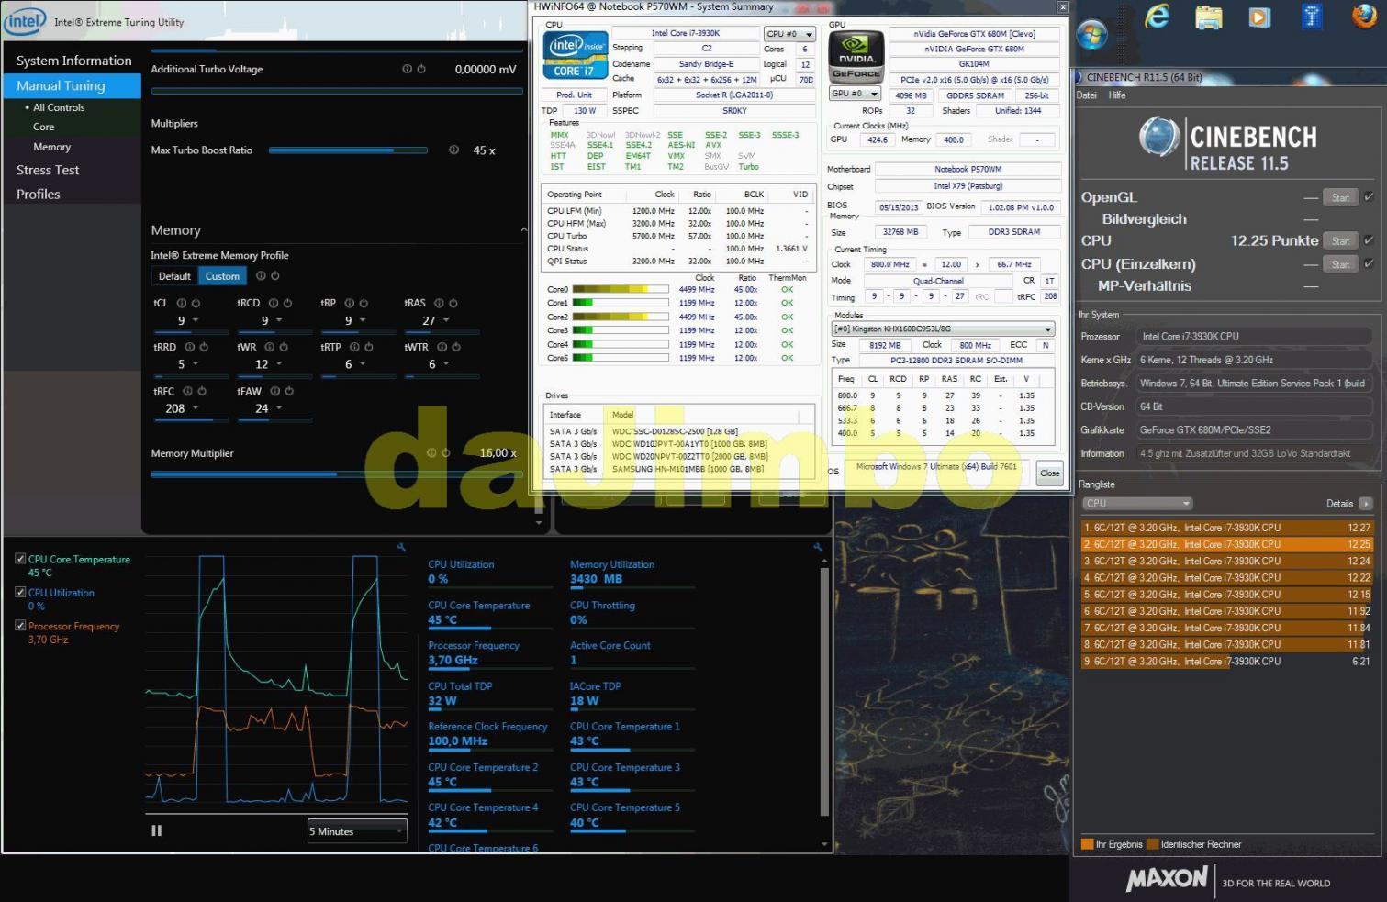
Task: Show info for Max Turbo Boost Ratio
Action: click(453, 150)
